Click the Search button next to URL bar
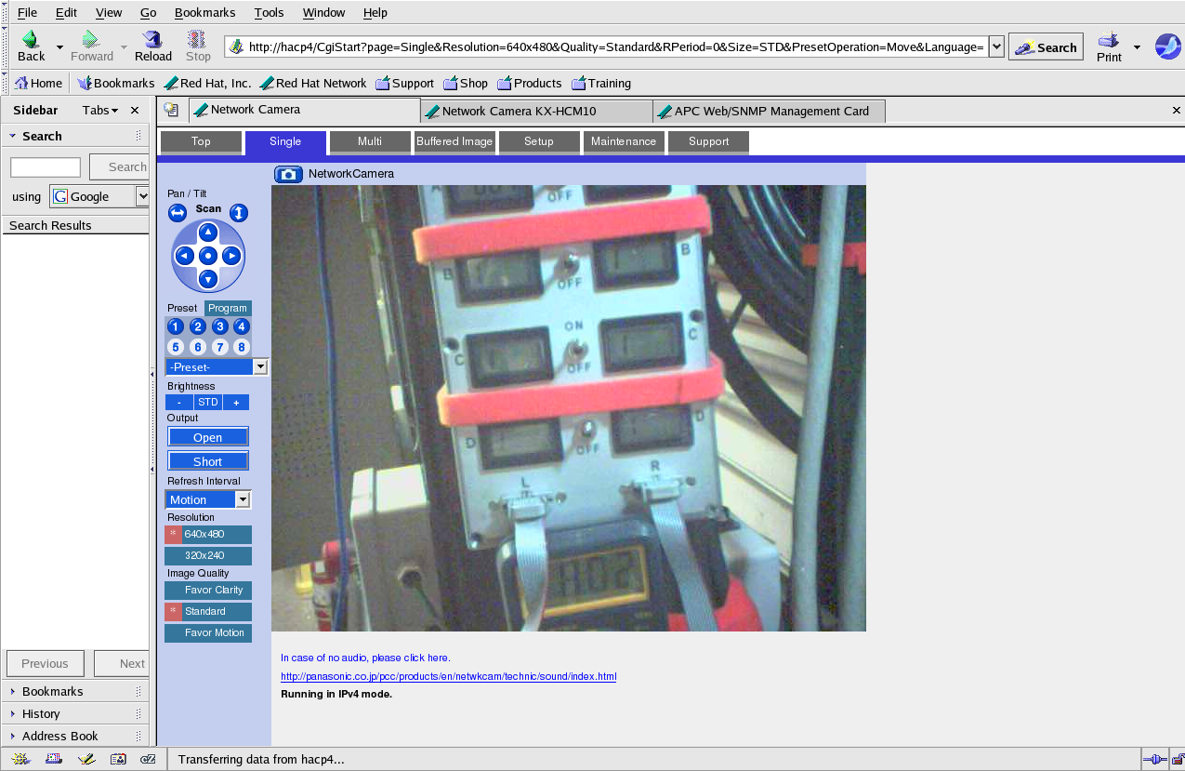Screen dimensions: 1185x771 coord(1047,47)
